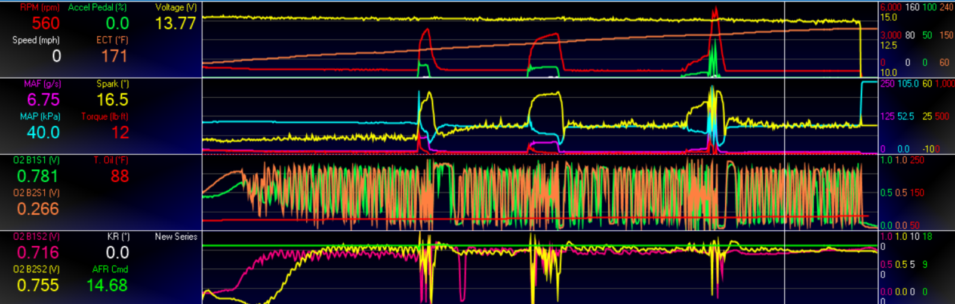Click the vertical time cursor line in the chart
The height and width of the screenshot is (304, 955).
click(784, 152)
